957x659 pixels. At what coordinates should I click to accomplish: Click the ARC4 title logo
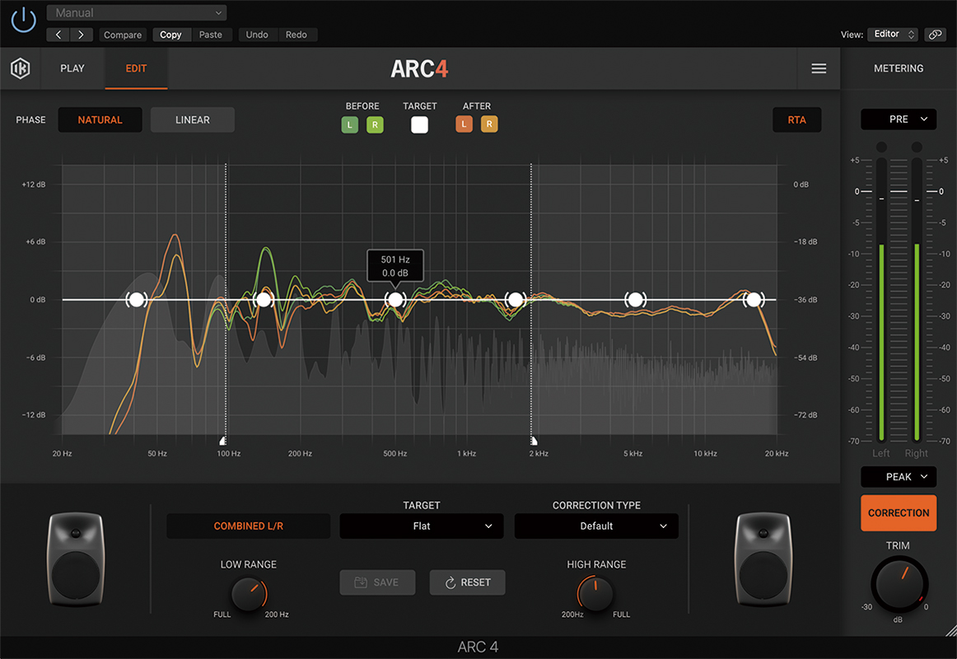click(419, 69)
